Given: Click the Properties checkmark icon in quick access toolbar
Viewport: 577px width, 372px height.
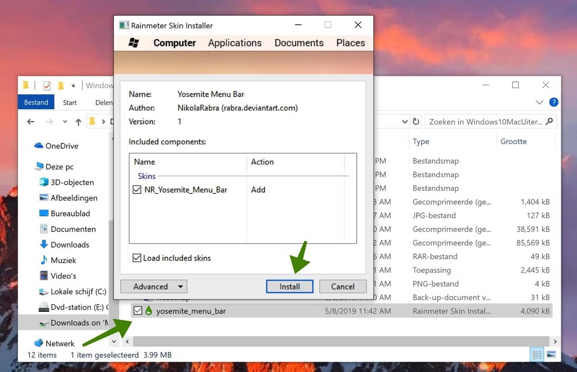Looking at the screenshot, I should tap(47, 85).
